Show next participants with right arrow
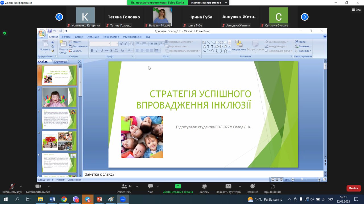 tap(305, 17)
